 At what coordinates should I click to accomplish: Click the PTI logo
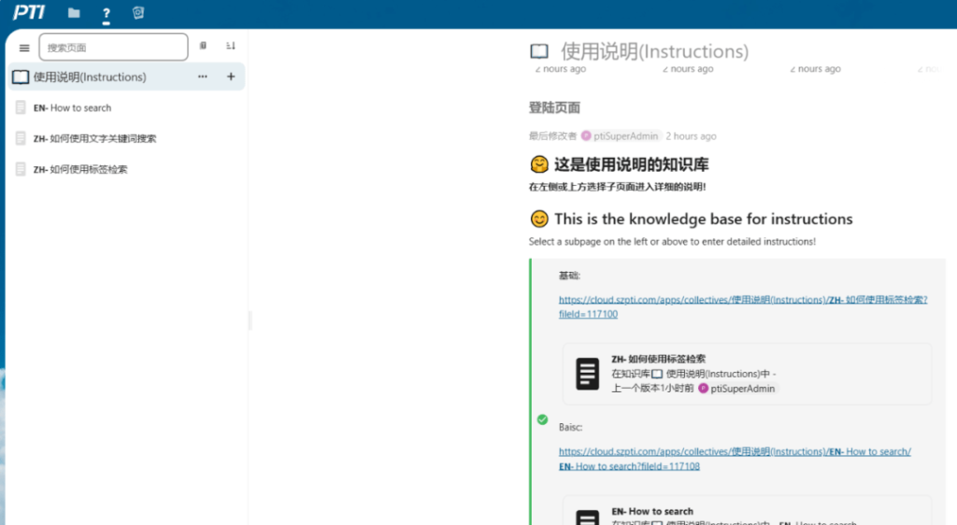[x=29, y=13]
